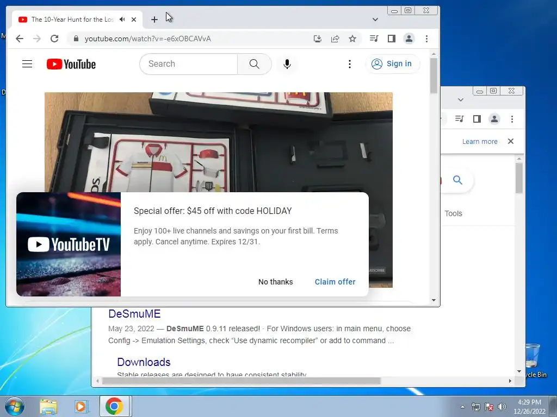This screenshot has height=417, width=557.
Task: Open Downloads sub-link in Google results
Action: (x=144, y=362)
